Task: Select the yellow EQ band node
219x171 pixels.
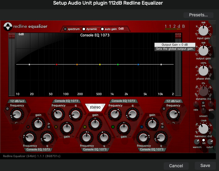Action: pos(100,65)
